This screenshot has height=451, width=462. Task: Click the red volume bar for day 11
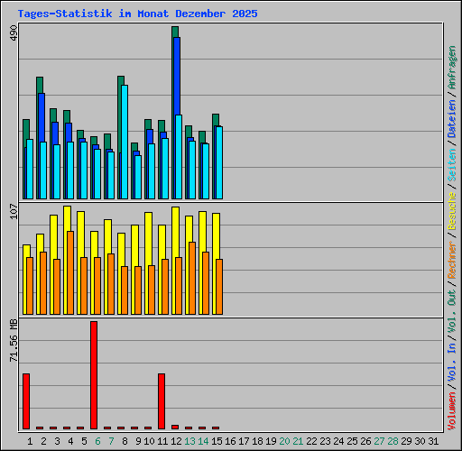tap(162, 401)
